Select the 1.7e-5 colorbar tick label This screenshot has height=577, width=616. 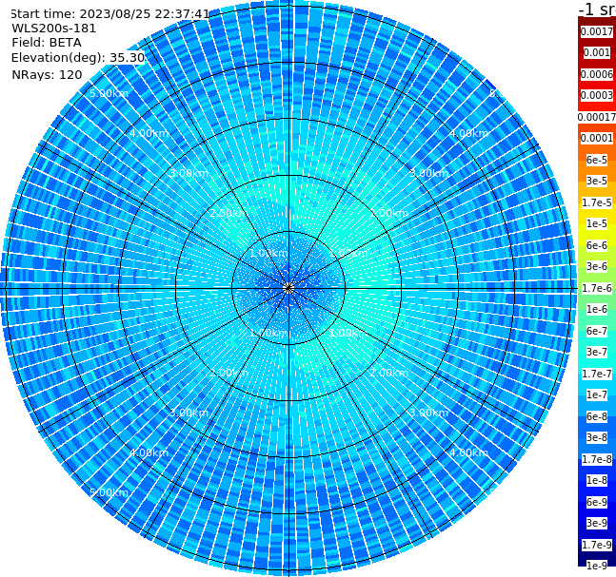[597, 202]
